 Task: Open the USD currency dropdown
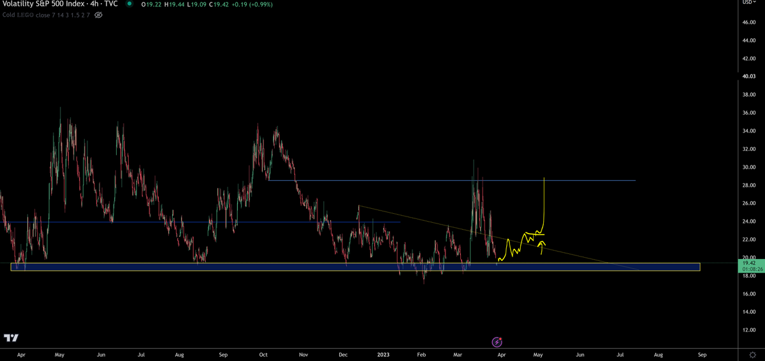coord(750,3)
